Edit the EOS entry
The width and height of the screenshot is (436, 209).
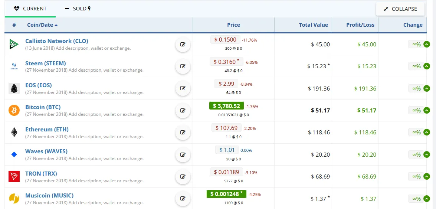click(x=183, y=88)
